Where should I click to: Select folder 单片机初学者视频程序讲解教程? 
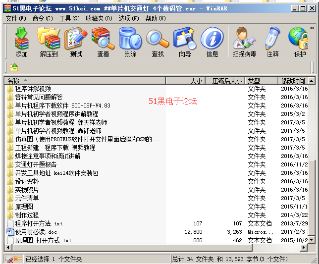56,114
